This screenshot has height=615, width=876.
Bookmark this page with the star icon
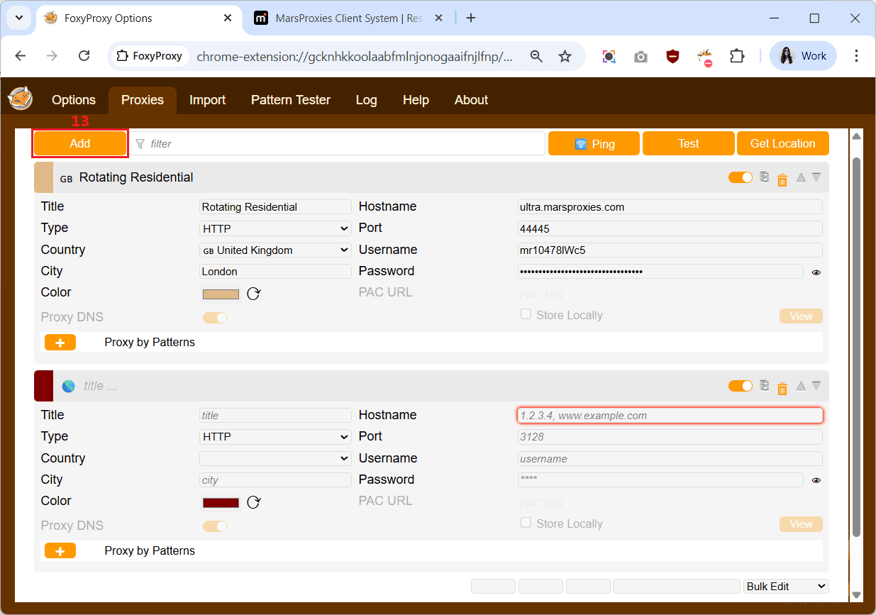point(565,56)
